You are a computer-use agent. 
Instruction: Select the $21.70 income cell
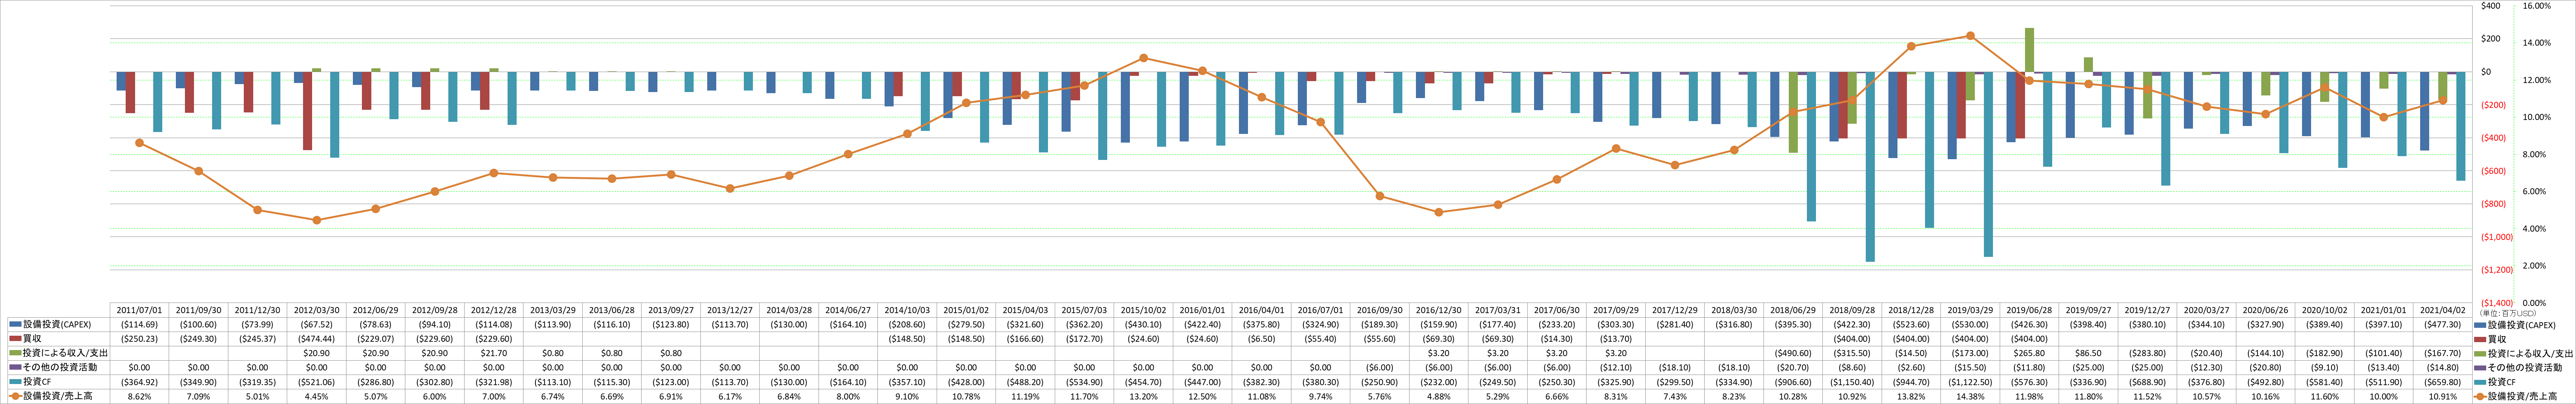click(x=494, y=353)
